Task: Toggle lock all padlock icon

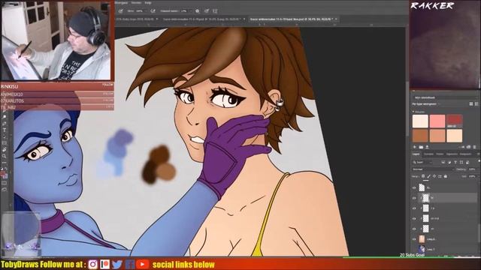Action: (x=446, y=176)
